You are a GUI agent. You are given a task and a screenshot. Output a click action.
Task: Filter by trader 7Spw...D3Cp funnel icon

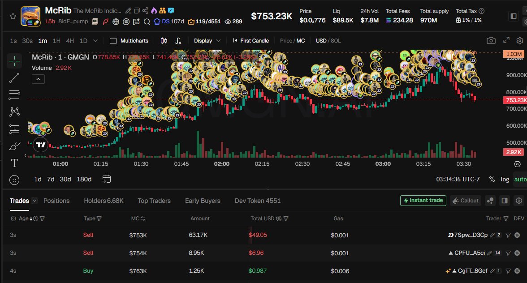[508, 235]
